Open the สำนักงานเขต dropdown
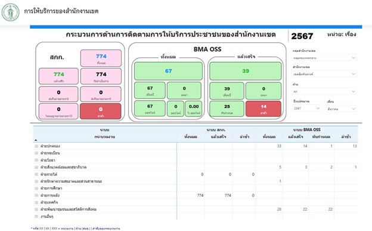 coord(324,74)
